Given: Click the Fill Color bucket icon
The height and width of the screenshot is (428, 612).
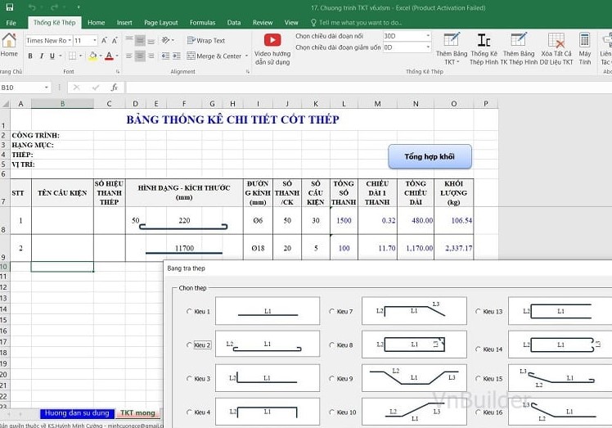Looking at the screenshot, I should tap(93, 56).
